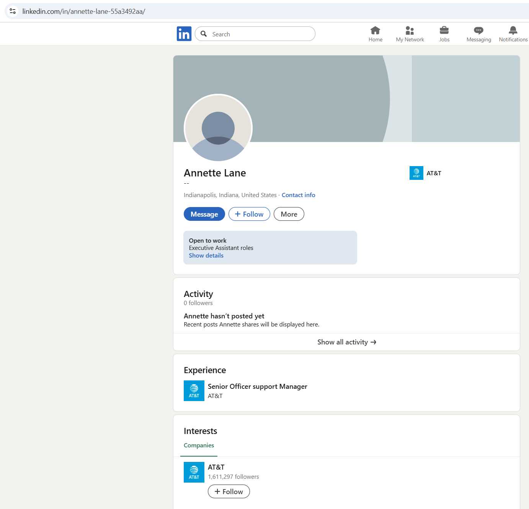
Task: Open Contact info link
Action: pyautogui.click(x=299, y=195)
